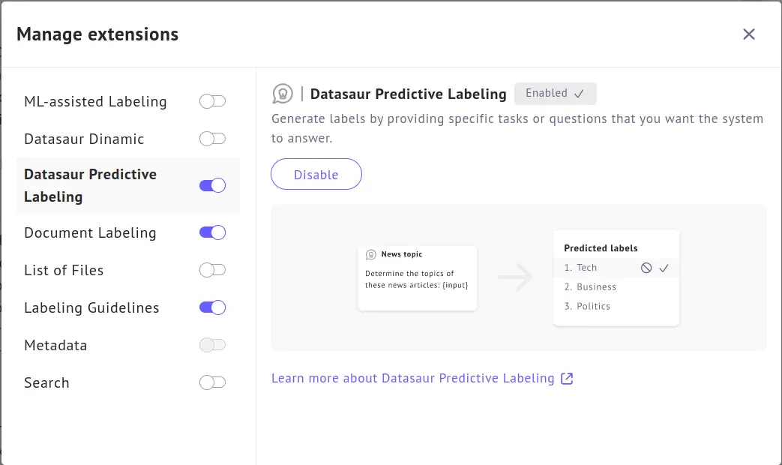Click the reject icon on Tech label
The image size is (782, 465).
click(x=646, y=268)
